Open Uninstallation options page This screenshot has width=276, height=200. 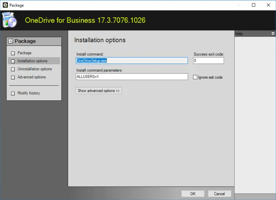pyautogui.click(x=35, y=69)
